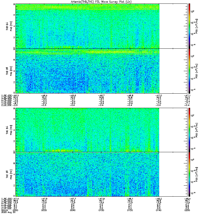Click the color bar of the THC B∥ panel

coord(189,174)
